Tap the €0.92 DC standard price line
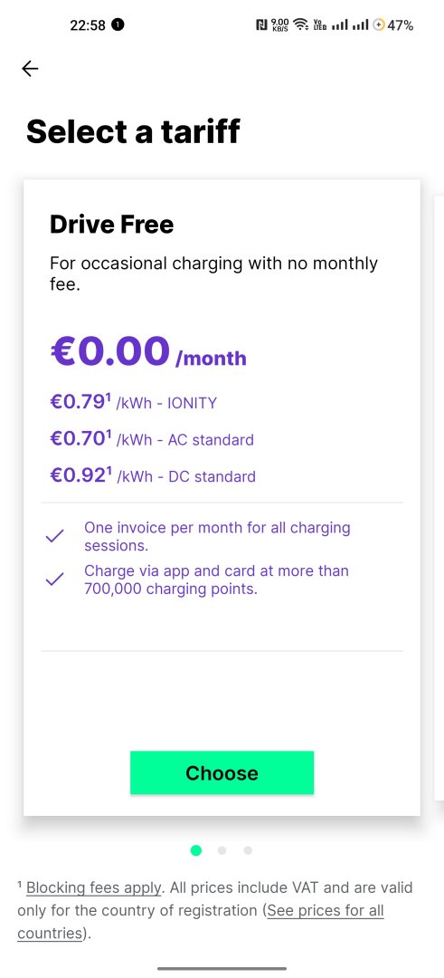Viewport: 444px width, 978px height. coord(153,476)
